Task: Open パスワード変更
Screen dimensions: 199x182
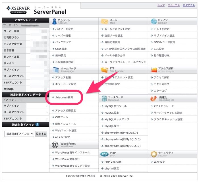Action: [64, 29]
